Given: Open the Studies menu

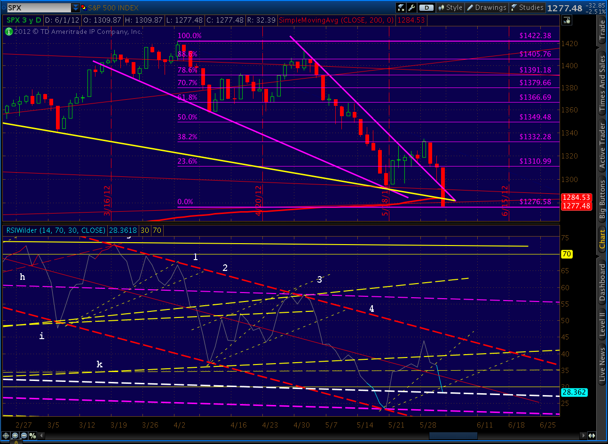Looking at the screenshot, I should click(x=527, y=8).
